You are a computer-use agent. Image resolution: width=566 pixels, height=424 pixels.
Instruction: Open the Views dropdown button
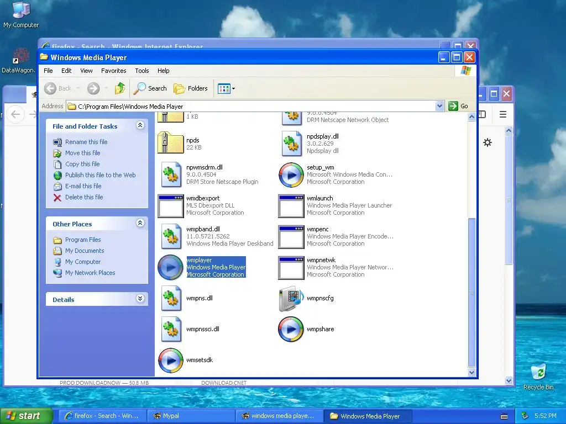(226, 88)
